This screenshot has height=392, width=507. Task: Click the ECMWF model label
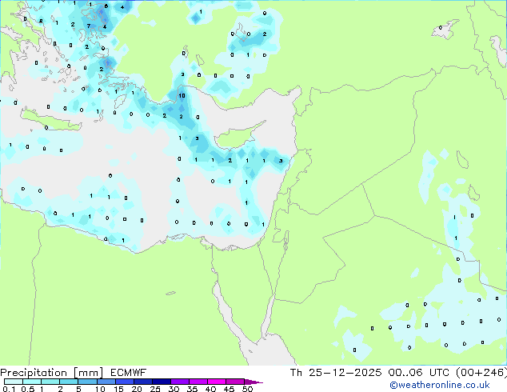click(x=129, y=373)
